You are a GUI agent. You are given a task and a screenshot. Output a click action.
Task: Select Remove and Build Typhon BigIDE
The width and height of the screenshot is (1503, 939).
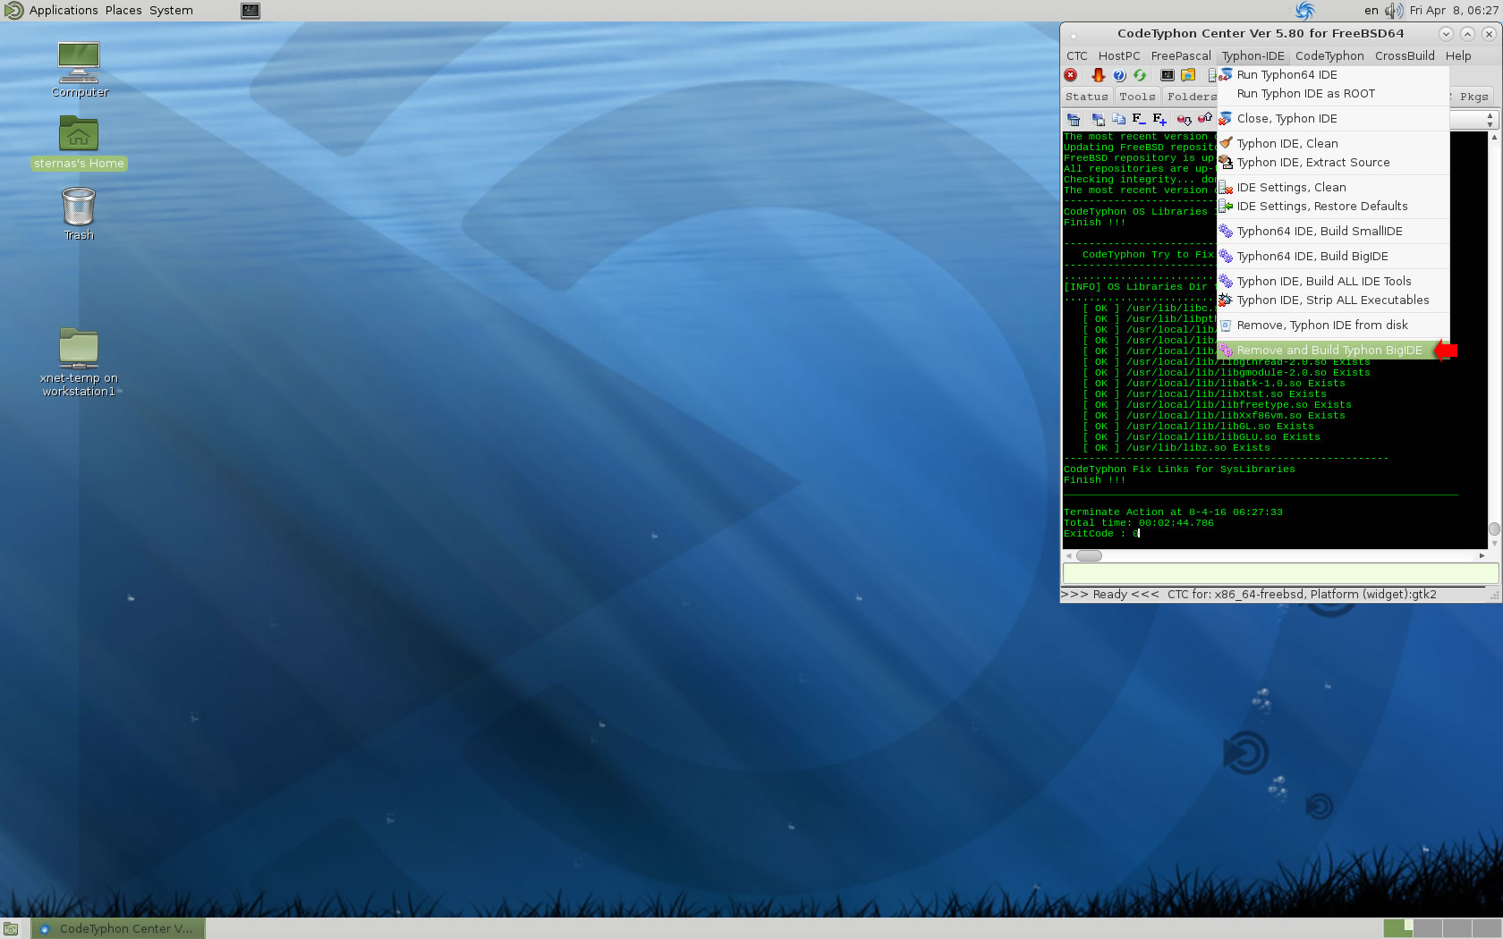(x=1333, y=351)
